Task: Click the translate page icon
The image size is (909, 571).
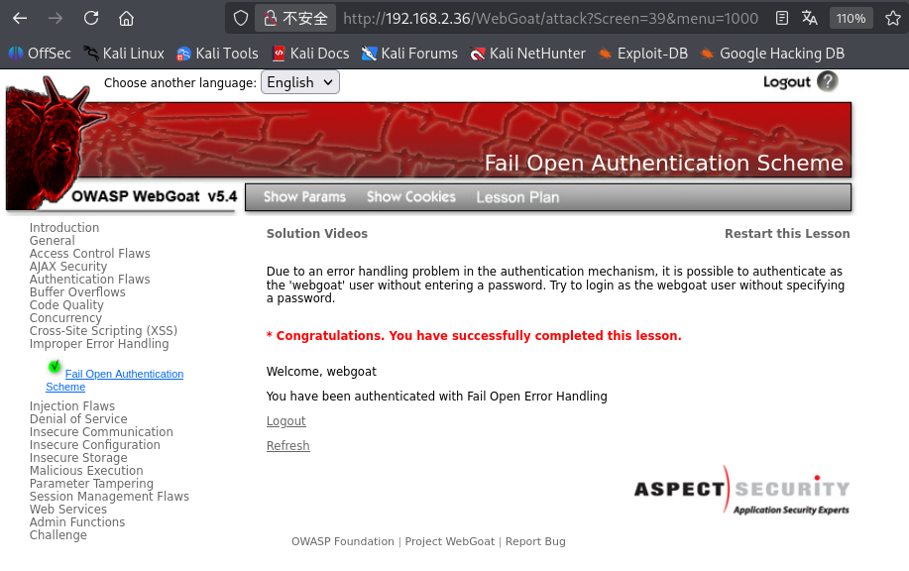Action: (x=810, y=19)
